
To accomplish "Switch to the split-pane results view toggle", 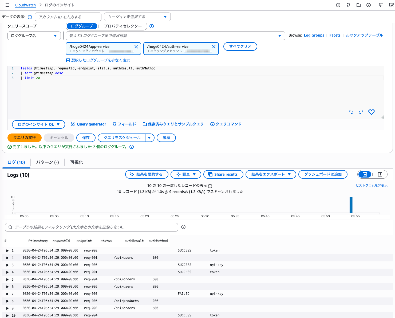I will pos(380,174).
